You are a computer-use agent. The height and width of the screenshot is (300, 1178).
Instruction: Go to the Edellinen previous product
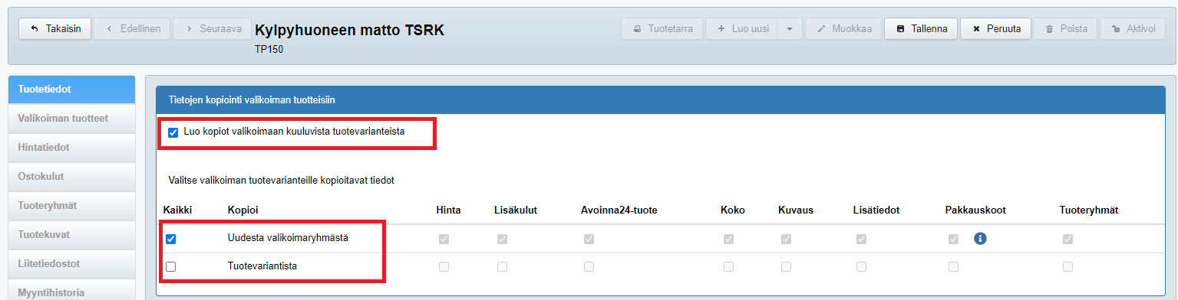132,29
